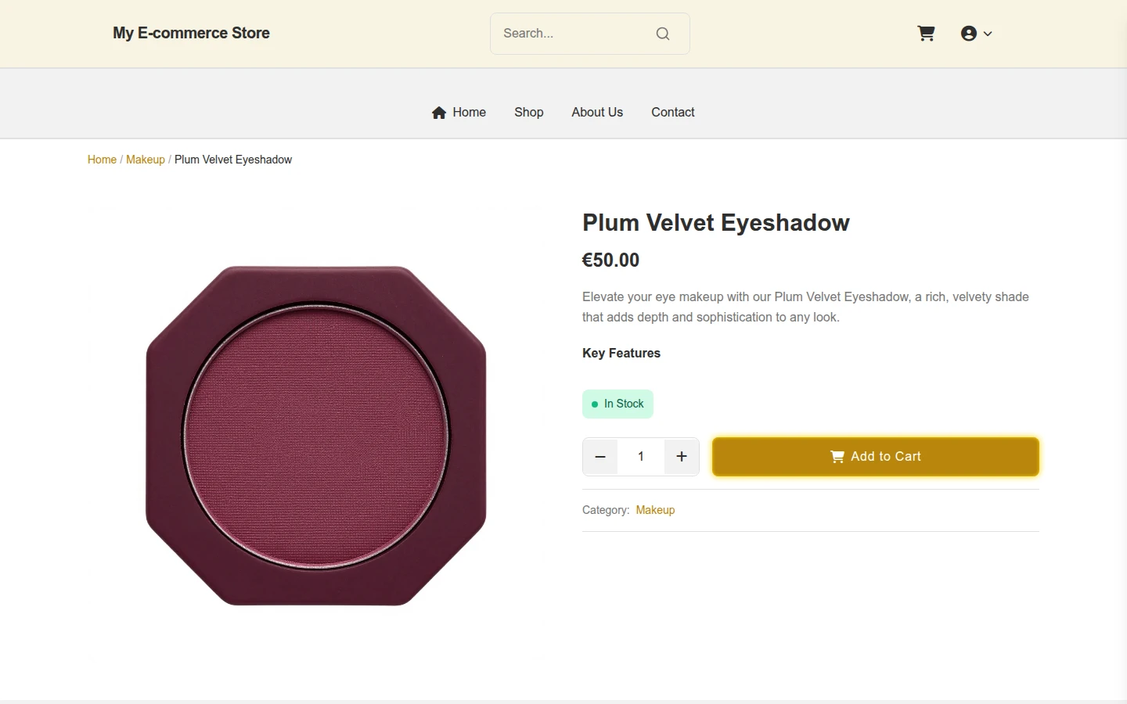Viewport: 1127px width, 704px height.
Task: Click the house icon beside Home
Action: pyautogui.click(x=439, y=113)
